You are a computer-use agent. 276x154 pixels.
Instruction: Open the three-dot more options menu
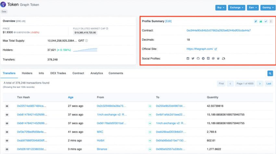[x=271, y=21]
